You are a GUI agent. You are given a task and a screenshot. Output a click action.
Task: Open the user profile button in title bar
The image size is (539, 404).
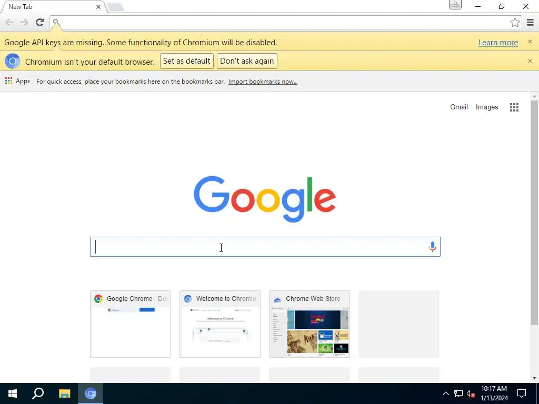pos(455,5)
